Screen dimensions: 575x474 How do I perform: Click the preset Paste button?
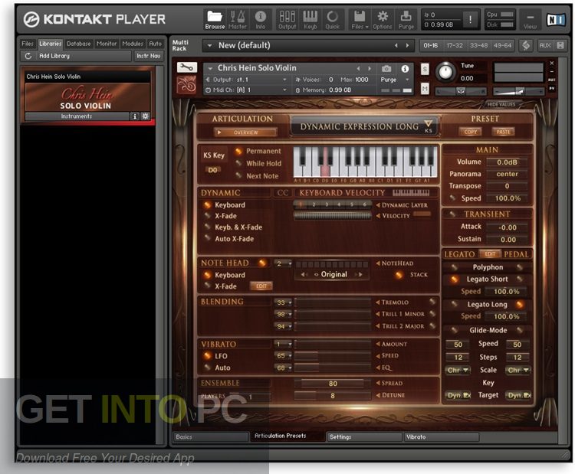503,132
